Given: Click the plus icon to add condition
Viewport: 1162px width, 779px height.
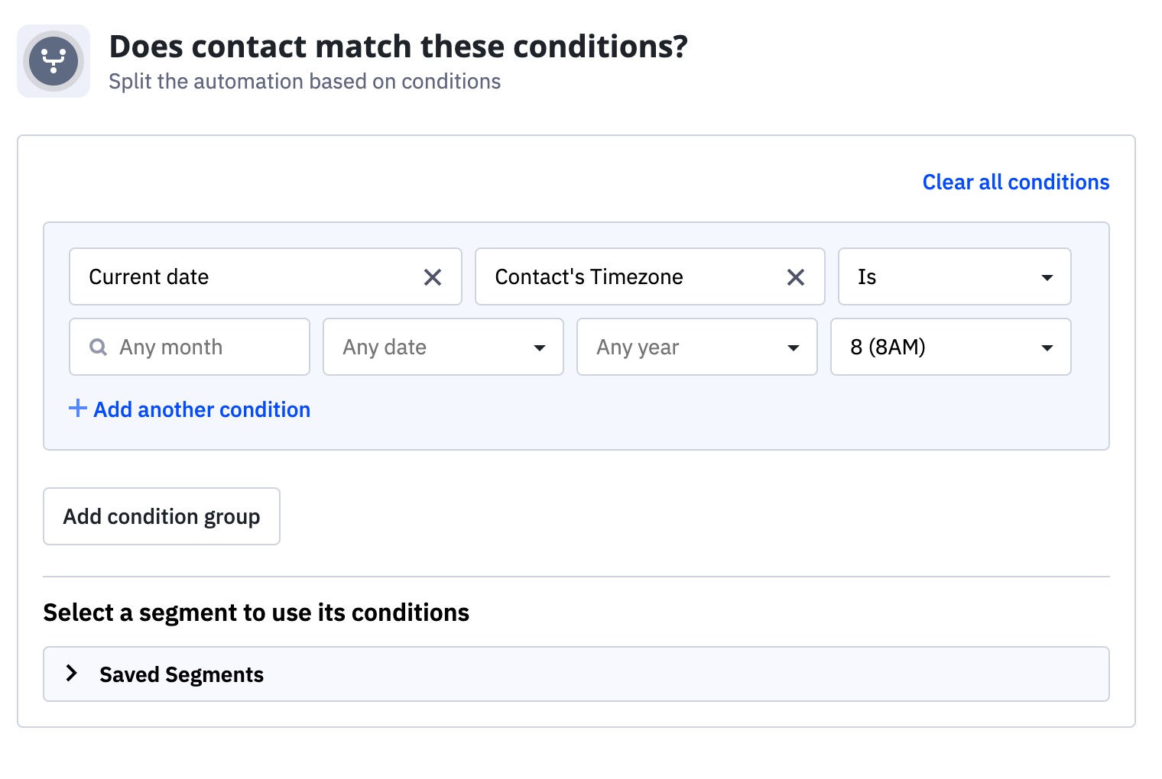Looking at the screenshot, I should tap(77, 409).
